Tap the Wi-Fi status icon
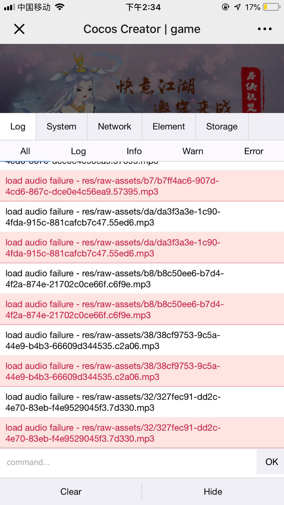The width and height of the screenshot is (284, 505). (x=60, y=7)
